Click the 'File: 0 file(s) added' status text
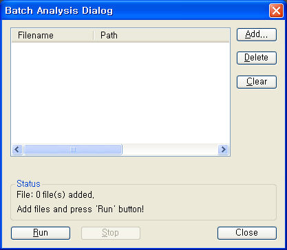 (55, 195)
